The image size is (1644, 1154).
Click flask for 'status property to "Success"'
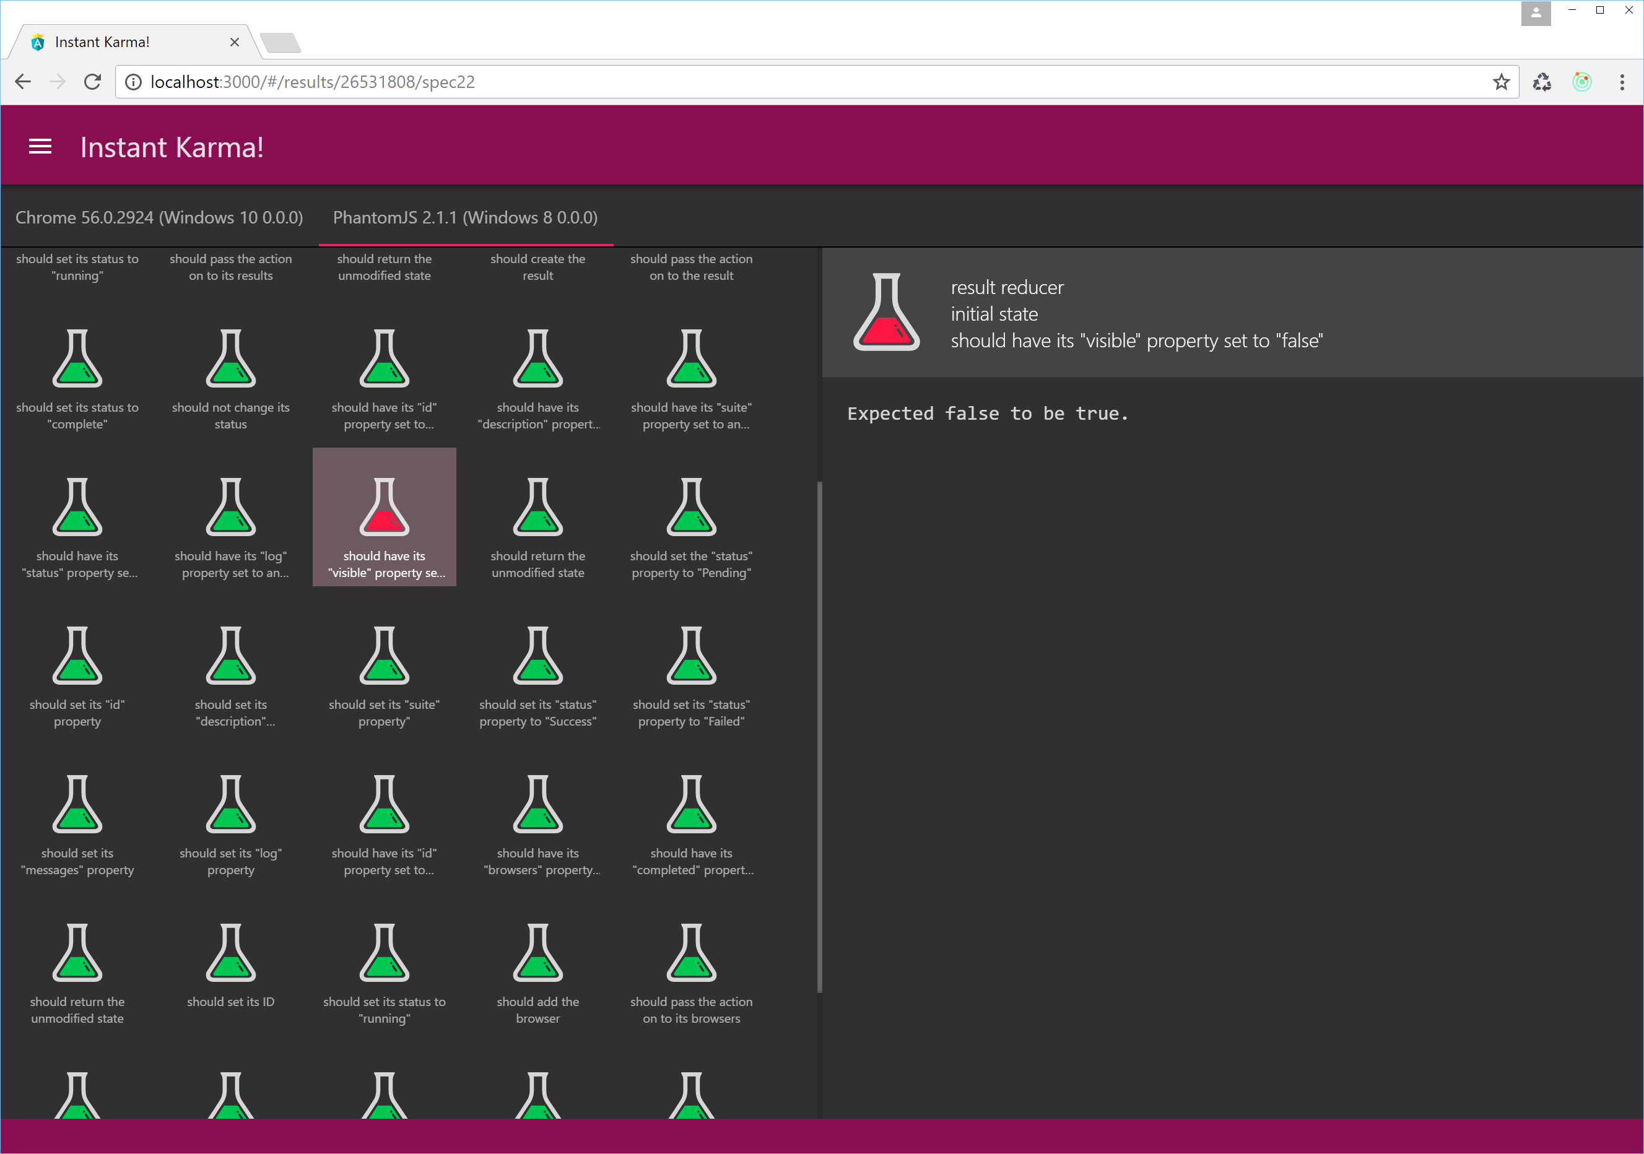click(x=537, y=655)
